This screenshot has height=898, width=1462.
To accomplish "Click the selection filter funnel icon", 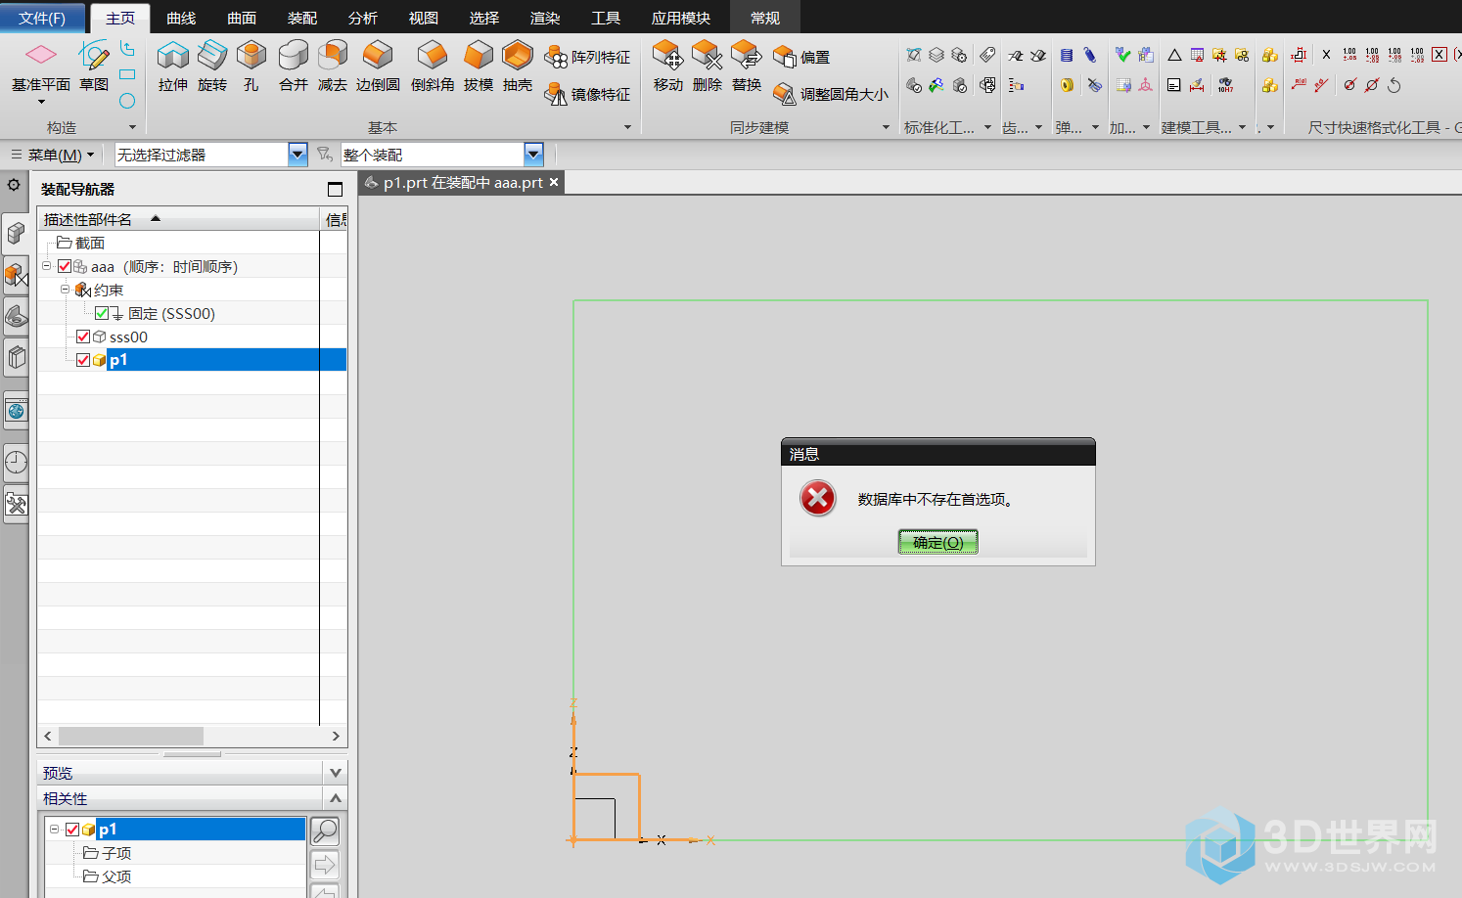I will click(x=325, y=155).
